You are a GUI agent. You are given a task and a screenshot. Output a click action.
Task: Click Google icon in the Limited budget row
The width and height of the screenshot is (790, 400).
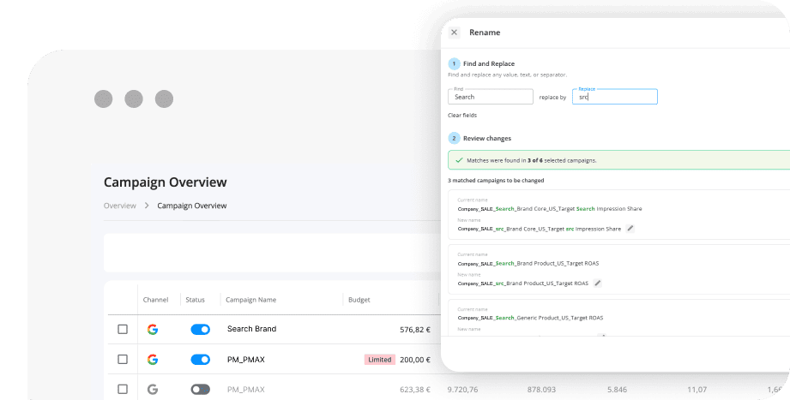[x=153, y=359]
